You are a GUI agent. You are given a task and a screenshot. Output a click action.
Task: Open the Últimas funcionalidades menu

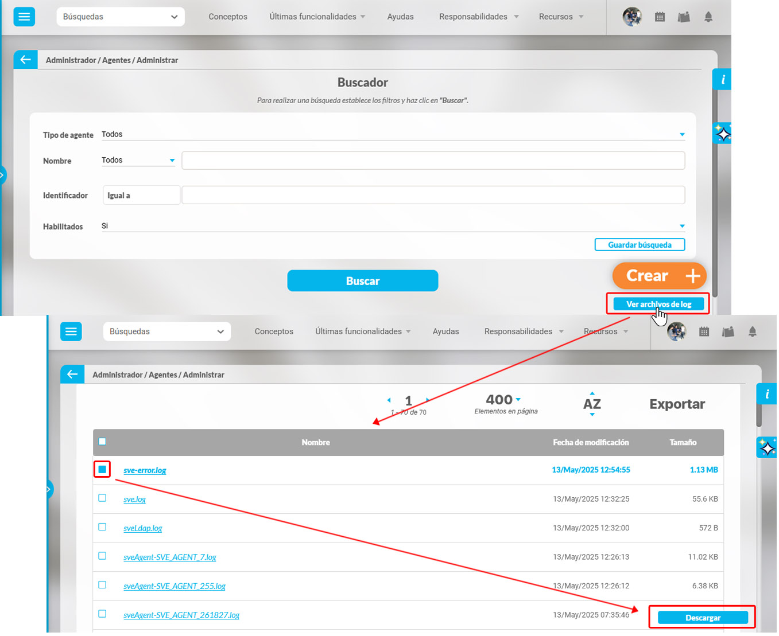coord(317,17)
